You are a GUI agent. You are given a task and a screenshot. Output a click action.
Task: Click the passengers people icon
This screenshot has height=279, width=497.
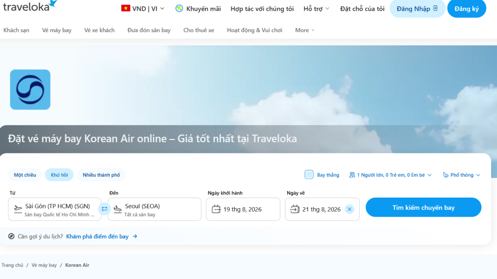352,174
